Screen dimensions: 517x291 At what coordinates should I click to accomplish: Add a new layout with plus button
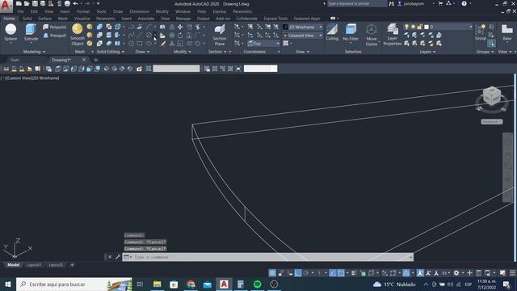click(72, 265)
